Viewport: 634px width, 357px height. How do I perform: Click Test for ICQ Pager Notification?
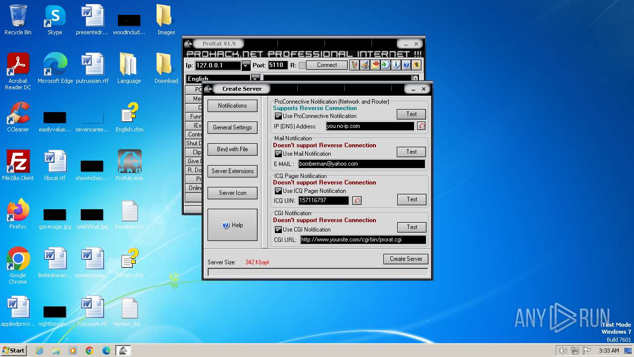pyautogui.click(x=412, y=199)
